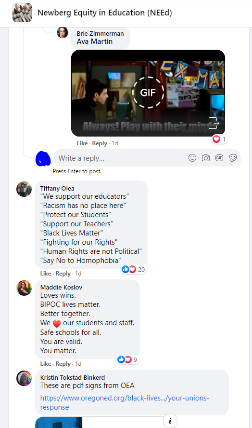View reactions on Tiffany Olea's comment
The image size is (252, 428).
point(133,269)
